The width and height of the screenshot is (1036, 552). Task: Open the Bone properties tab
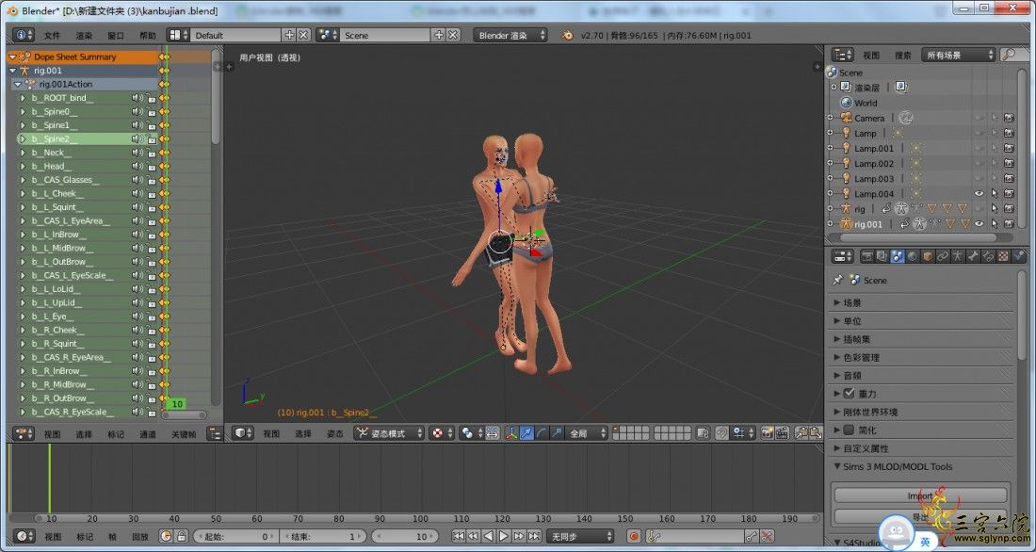click(973, 256)
